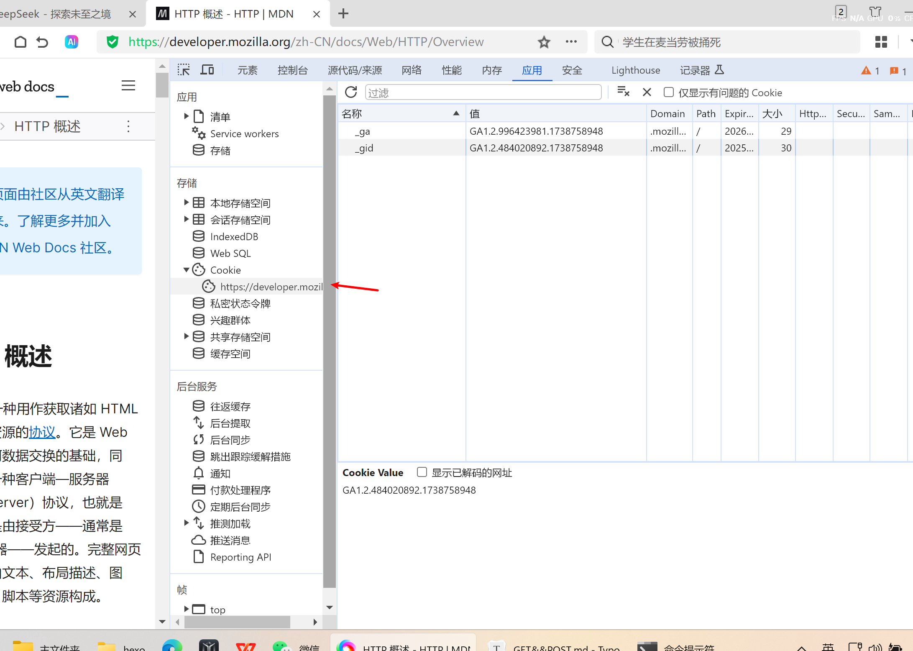
Task: Select Service workers in sidebar
Action: pos(244,134)
